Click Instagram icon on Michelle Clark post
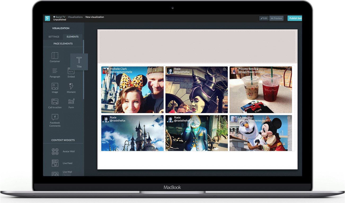The height and width of the screenshot is (203, 345). pos(160,69)
